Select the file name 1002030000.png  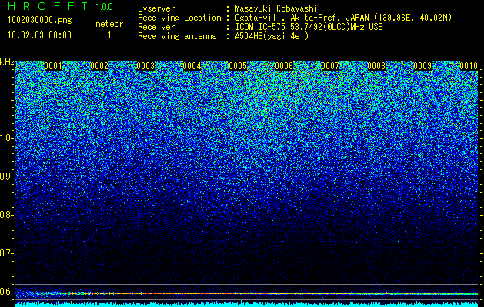point(40,20)
